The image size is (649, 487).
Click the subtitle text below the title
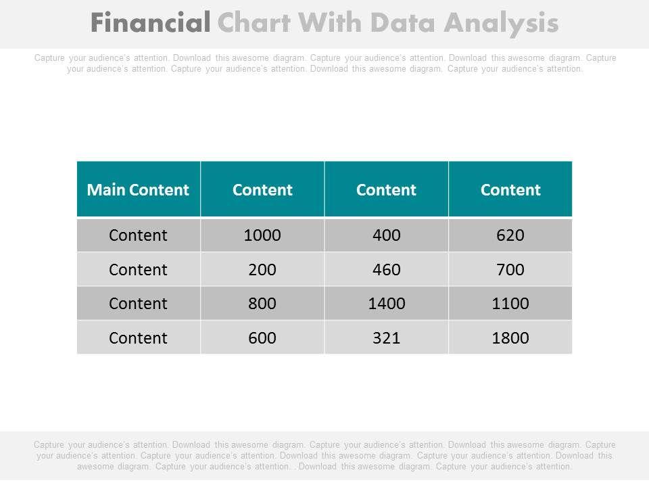(x=324, y=64)
